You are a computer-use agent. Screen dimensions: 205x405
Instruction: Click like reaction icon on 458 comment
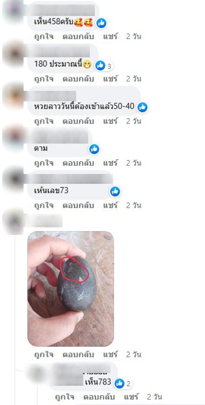click(101, 23)
